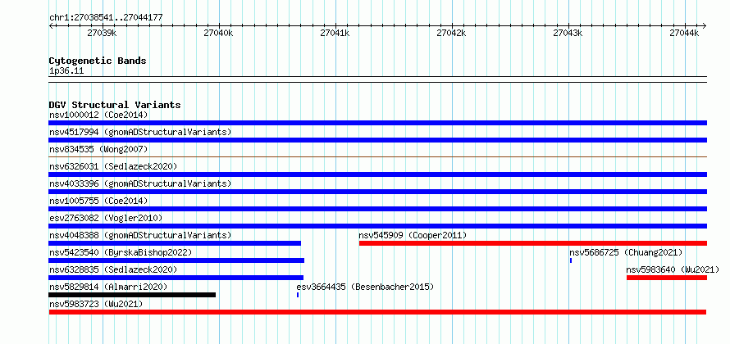Select nsv5423540 (ByrskaBishop2022) label
The width and height of the screenshot is (730, 344).
click(121, 252)
